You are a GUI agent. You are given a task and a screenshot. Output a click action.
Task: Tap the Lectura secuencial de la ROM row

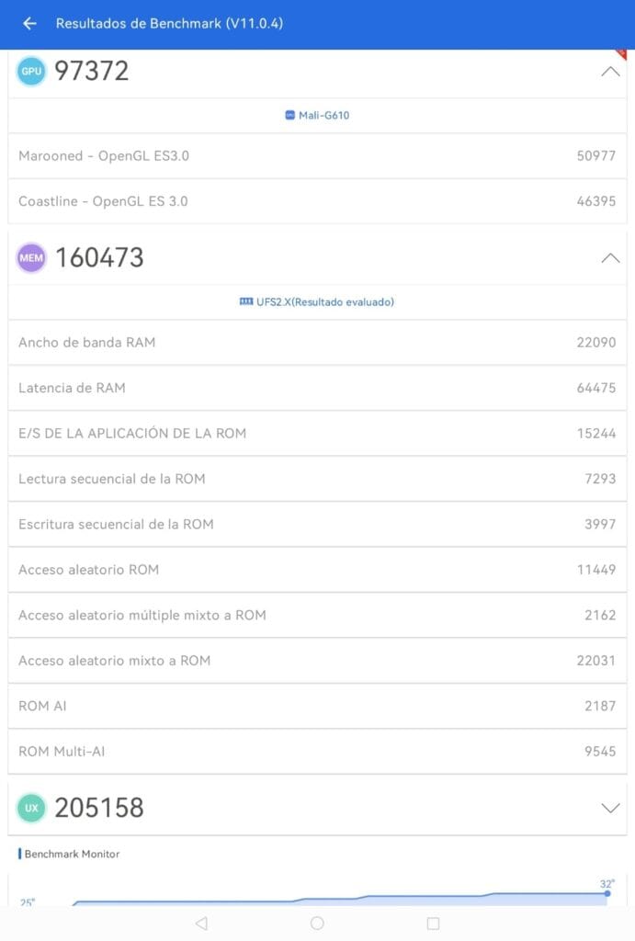(x=317, y=479)
